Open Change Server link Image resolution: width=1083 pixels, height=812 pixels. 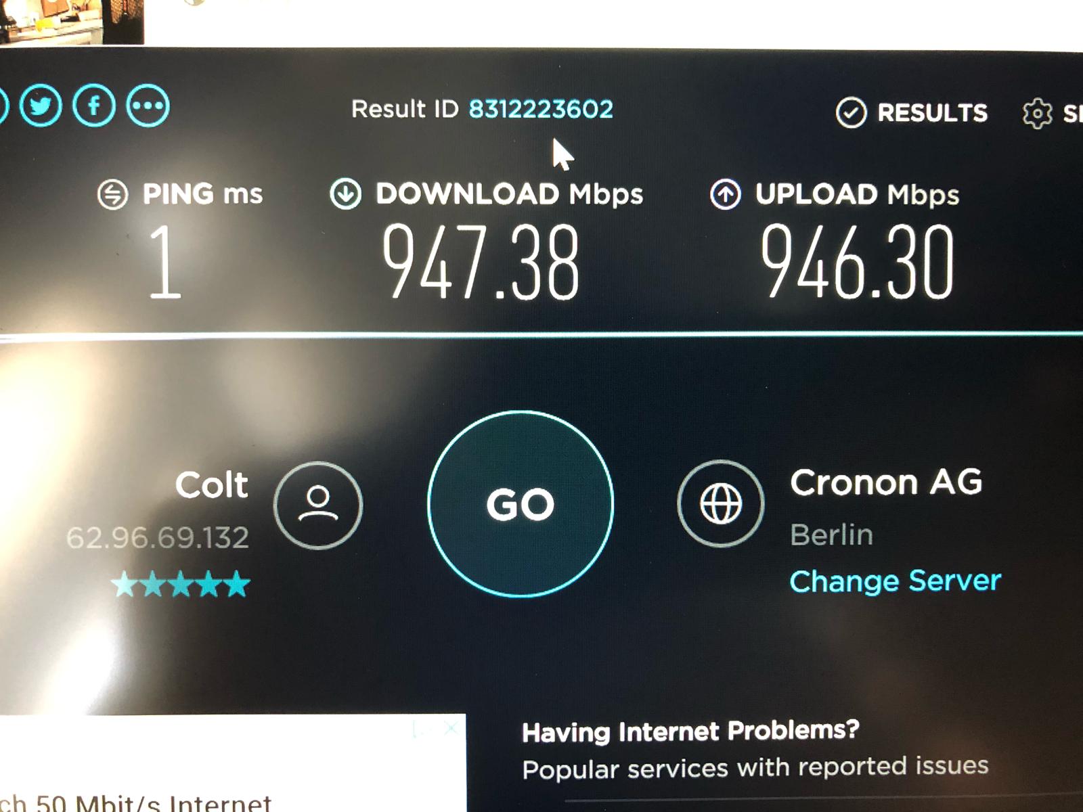(895, 581)
